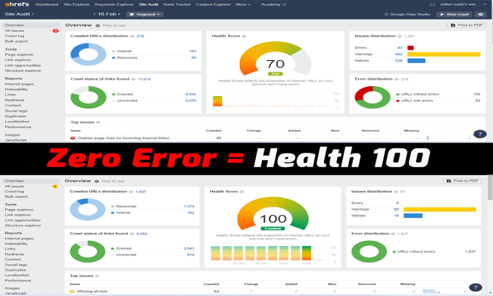Click info icon beside Top issues above Missing alt text
493x296 pixels.
click(x=97, y=276)
